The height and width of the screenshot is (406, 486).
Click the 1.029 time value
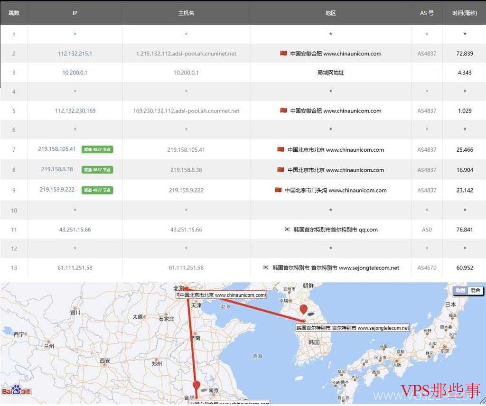click(x=465, y=111)
